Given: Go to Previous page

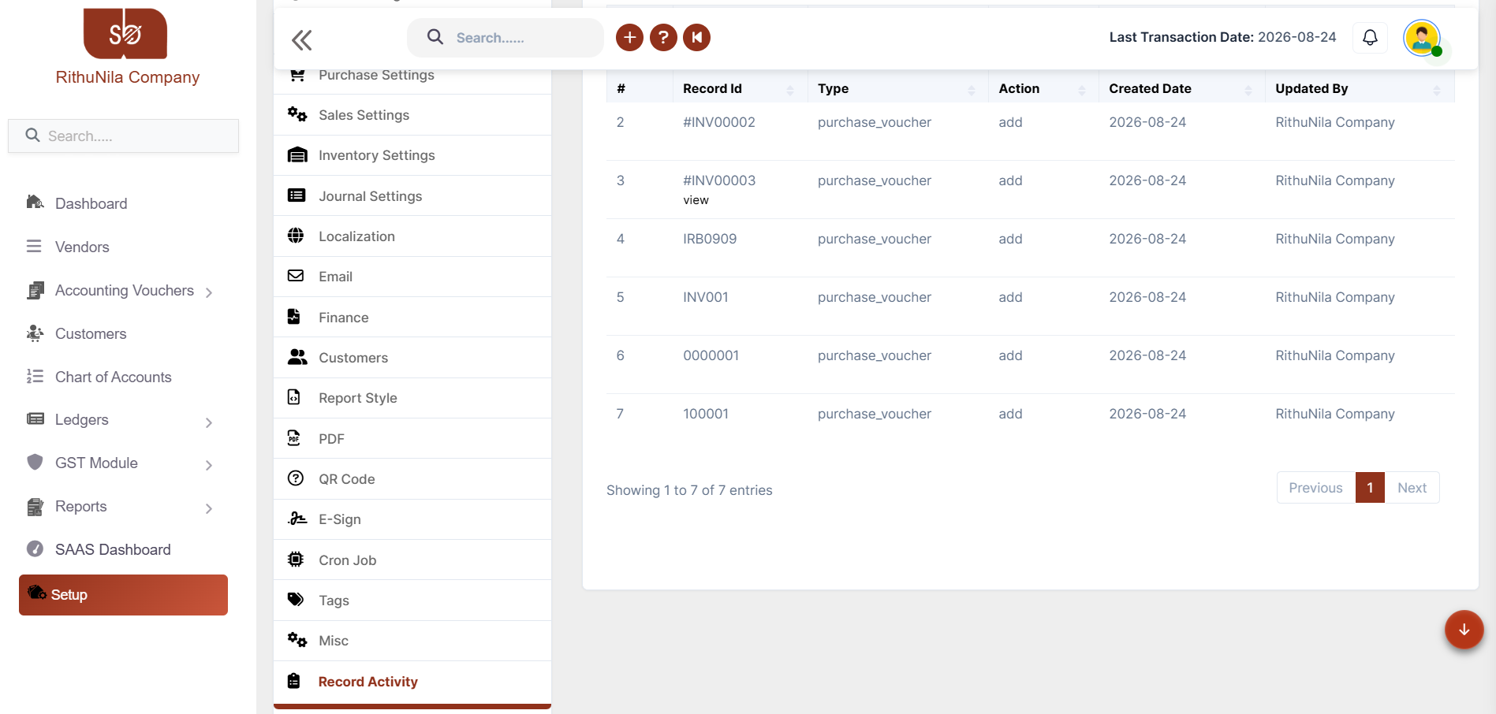Looking at the screenshot, I should pos(1315,488).
